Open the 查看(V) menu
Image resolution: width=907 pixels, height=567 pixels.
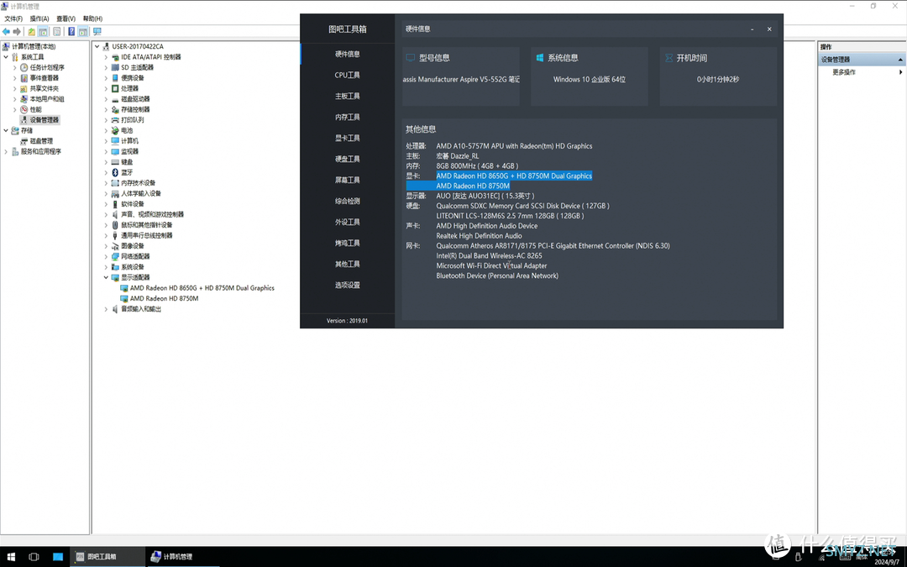(x=66, y=18)
